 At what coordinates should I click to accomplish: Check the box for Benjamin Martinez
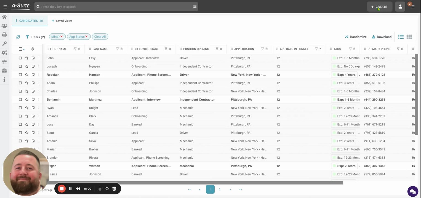[x=20, y=100]
